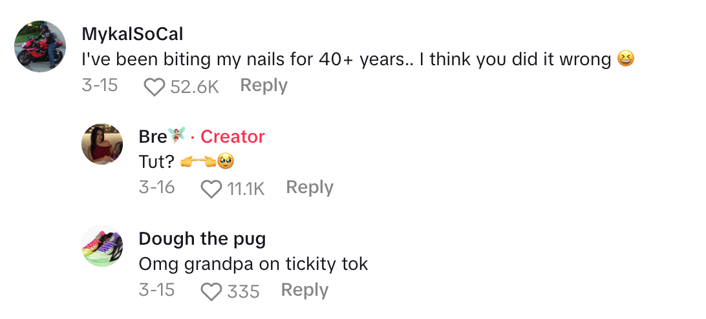Click the biting my nails comment text
The width and height of the screenshot is (706, 319).
(346, 59)
